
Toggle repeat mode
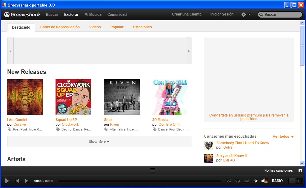point(238,181)
